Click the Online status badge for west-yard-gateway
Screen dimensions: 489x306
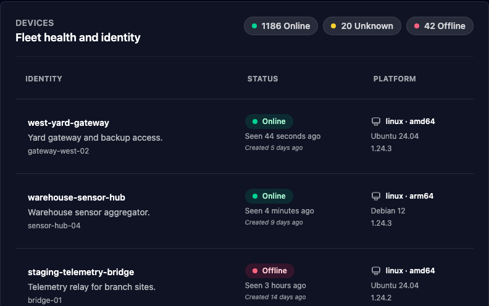click(269, 122)
